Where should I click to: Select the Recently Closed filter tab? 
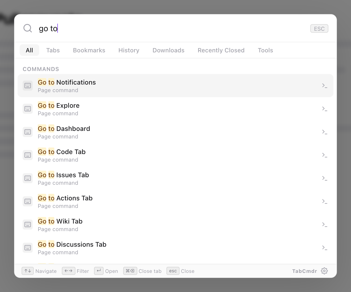pos(221,50)
